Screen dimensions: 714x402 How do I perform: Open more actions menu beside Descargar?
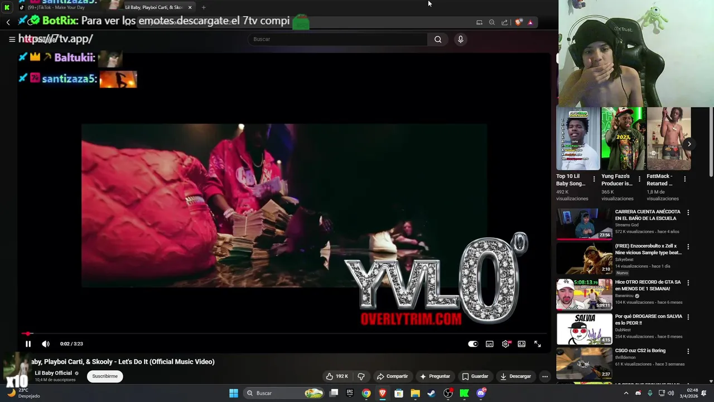pos(545,376)
